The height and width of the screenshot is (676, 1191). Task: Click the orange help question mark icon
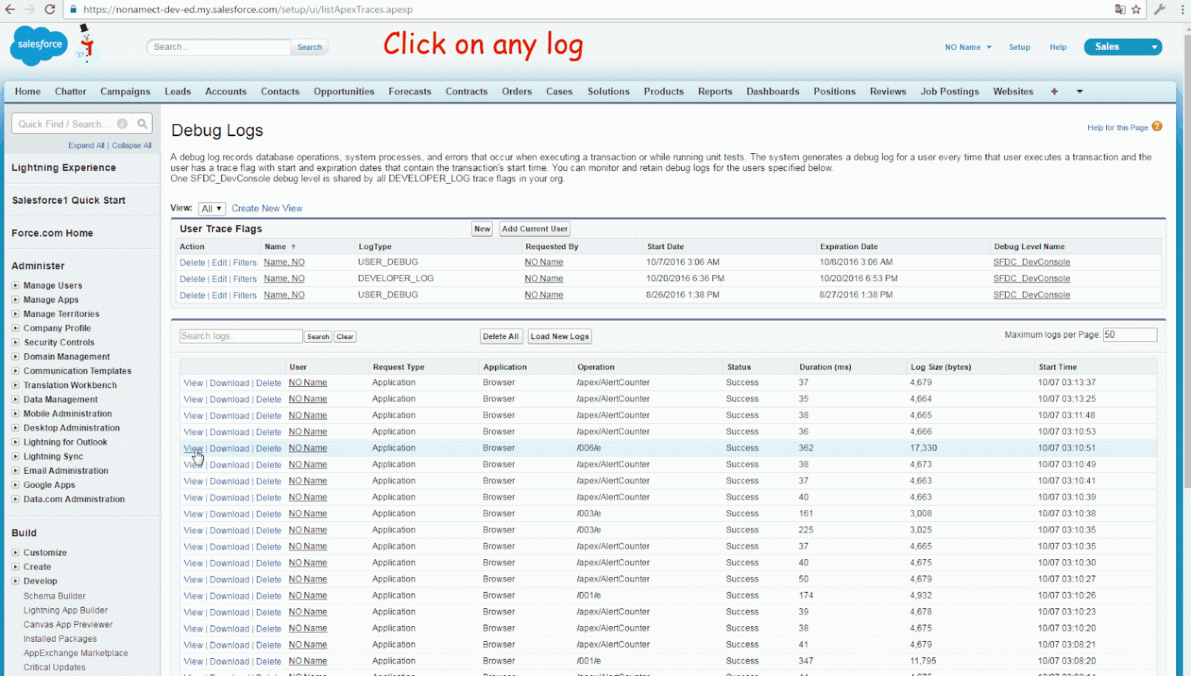point(1157,126)
